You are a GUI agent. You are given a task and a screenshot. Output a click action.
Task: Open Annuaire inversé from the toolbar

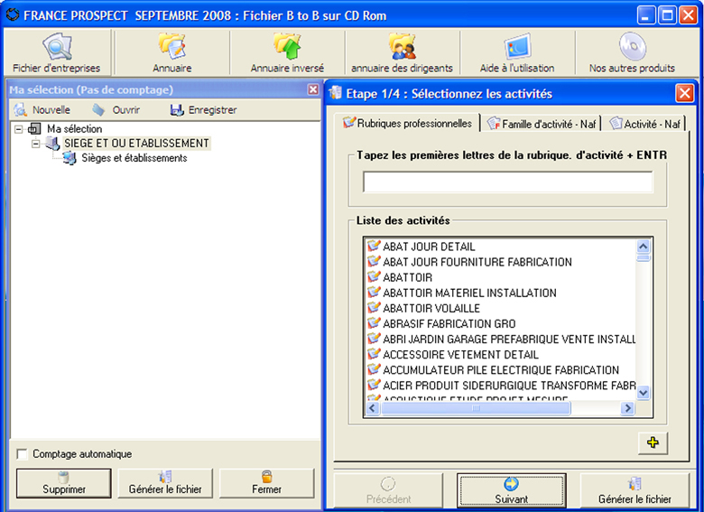(x=287, y=52)
